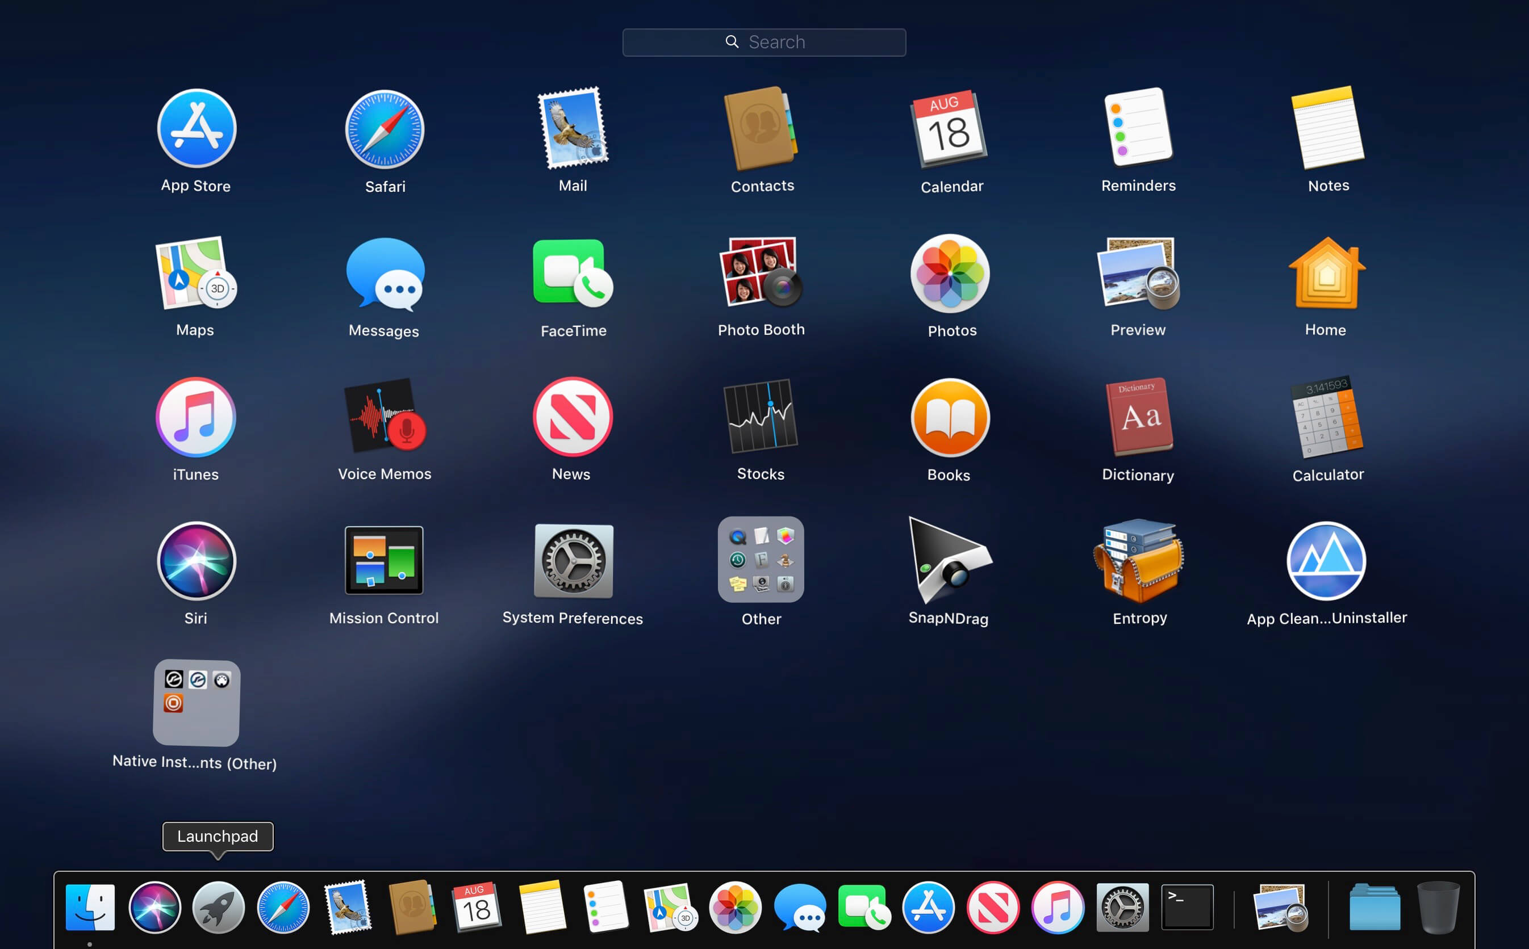
Task: Open Entropy archiver app
Action: [x=1138, y=560]
